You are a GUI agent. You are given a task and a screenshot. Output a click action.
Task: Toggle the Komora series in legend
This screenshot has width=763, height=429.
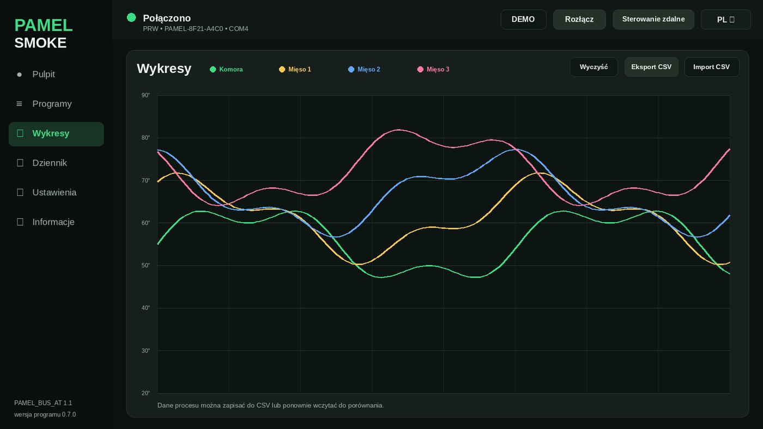click(226, 69)
